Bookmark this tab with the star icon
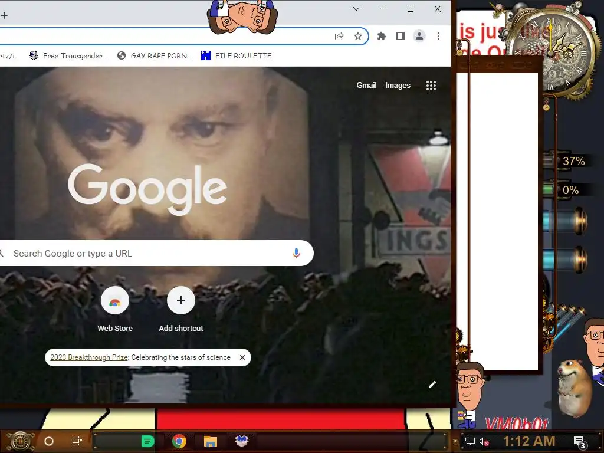Viewport: 604px width, 453px height. point(358,36)
